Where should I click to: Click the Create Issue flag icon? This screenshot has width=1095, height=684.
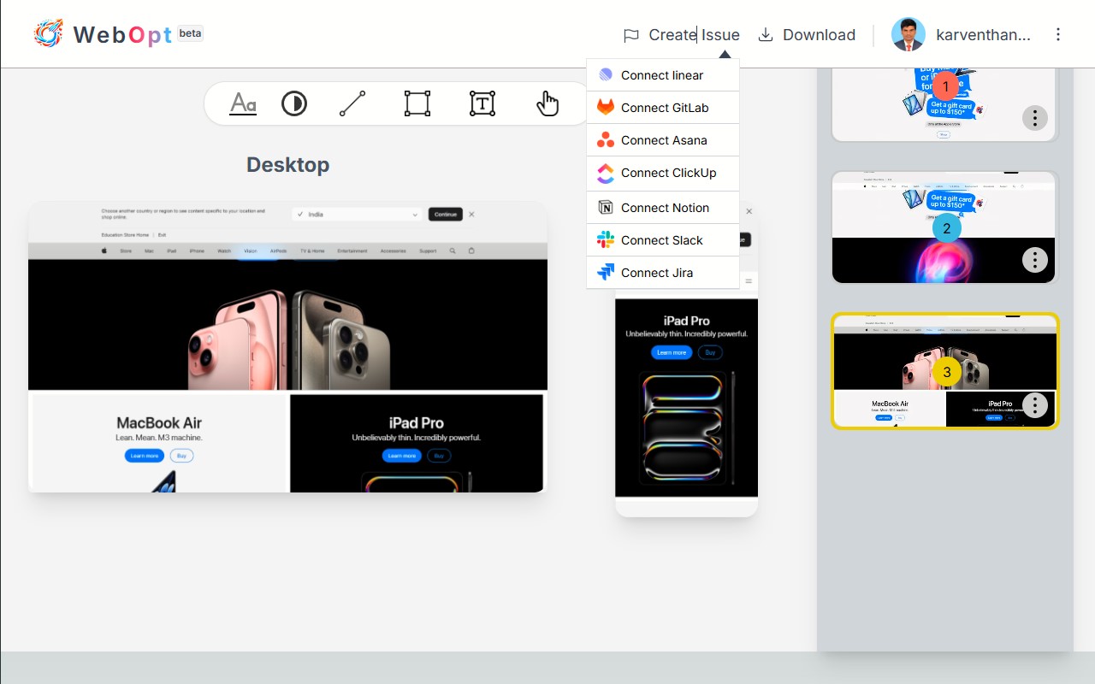tap(631, 35)
